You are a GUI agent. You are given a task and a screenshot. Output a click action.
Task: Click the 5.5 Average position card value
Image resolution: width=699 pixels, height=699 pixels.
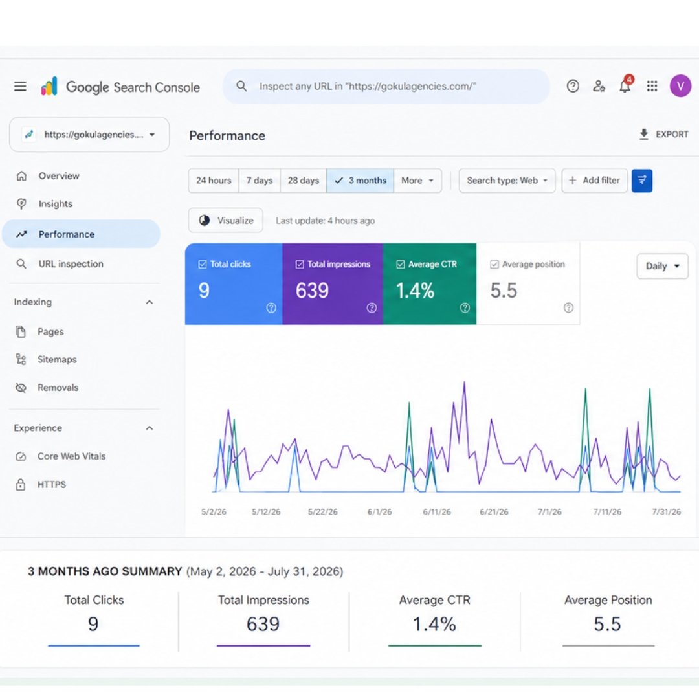504,291
